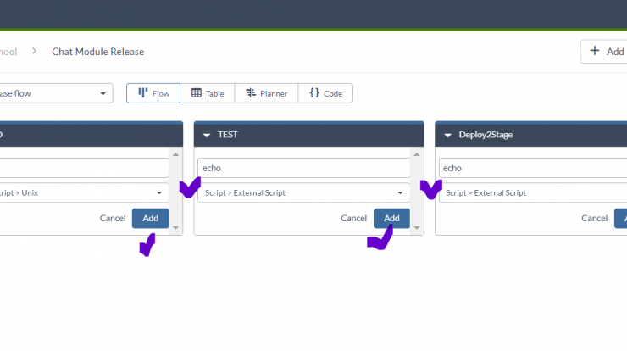
Task: Click Cancel in TEST phase
Action: (353, 218)
